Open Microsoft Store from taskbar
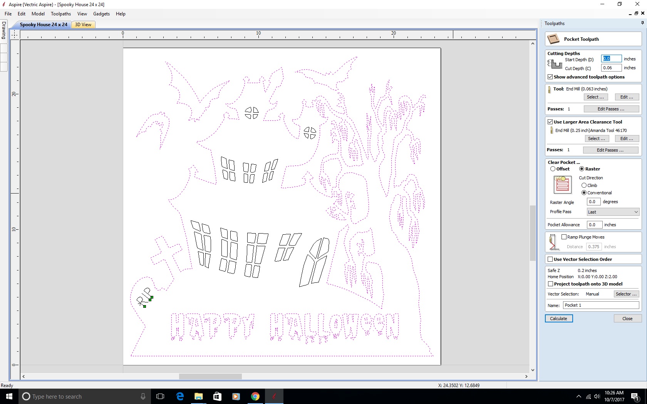This screenshot has width=647, height=404. [217, 396]
